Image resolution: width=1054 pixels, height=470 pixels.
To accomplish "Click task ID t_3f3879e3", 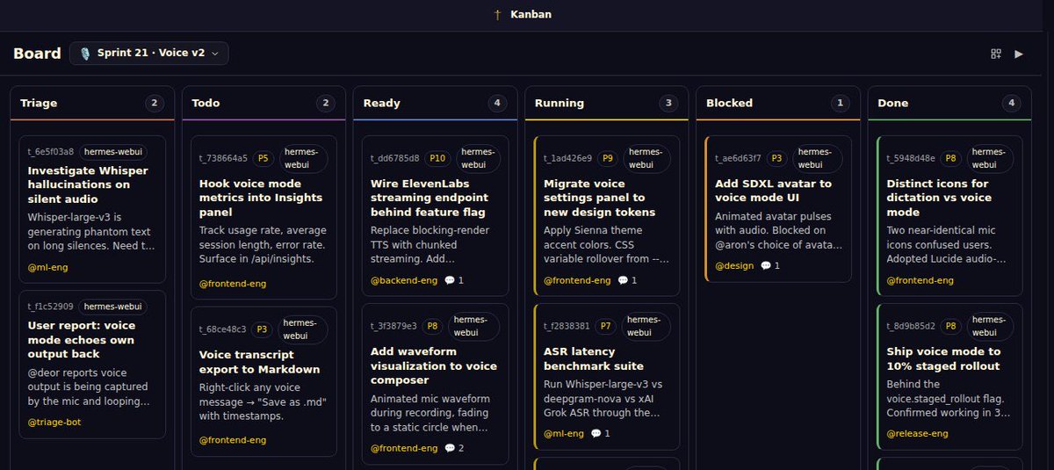I will click(x=394, y=326).
